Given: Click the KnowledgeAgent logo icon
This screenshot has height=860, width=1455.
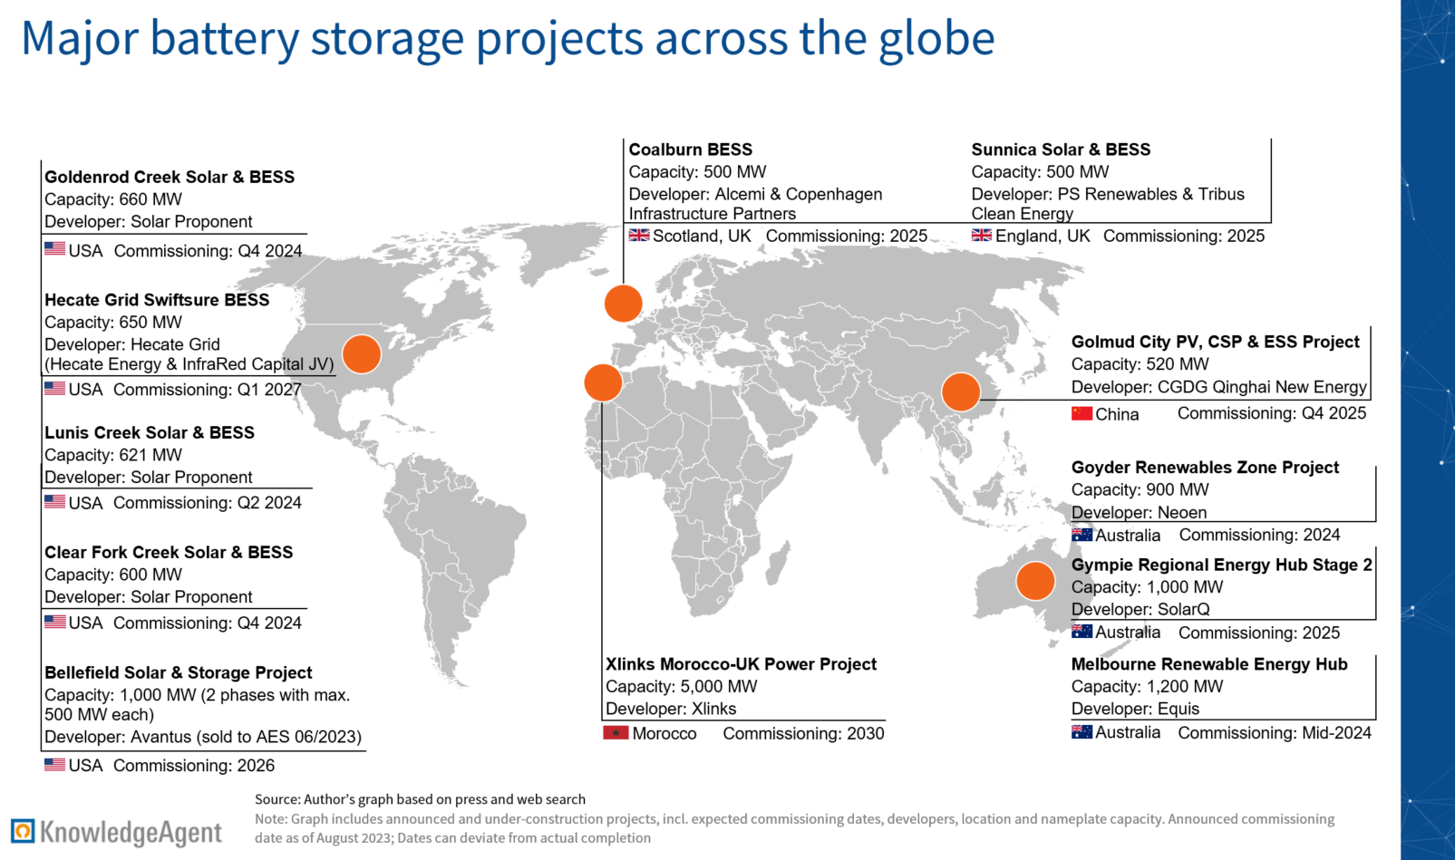Looking at the screenshot, I should [23, 830].
